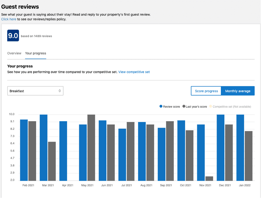Click the Apr 2021 blue review score bar
The height and width of the screenshot is (198, 261).
(x=63, y=151)
